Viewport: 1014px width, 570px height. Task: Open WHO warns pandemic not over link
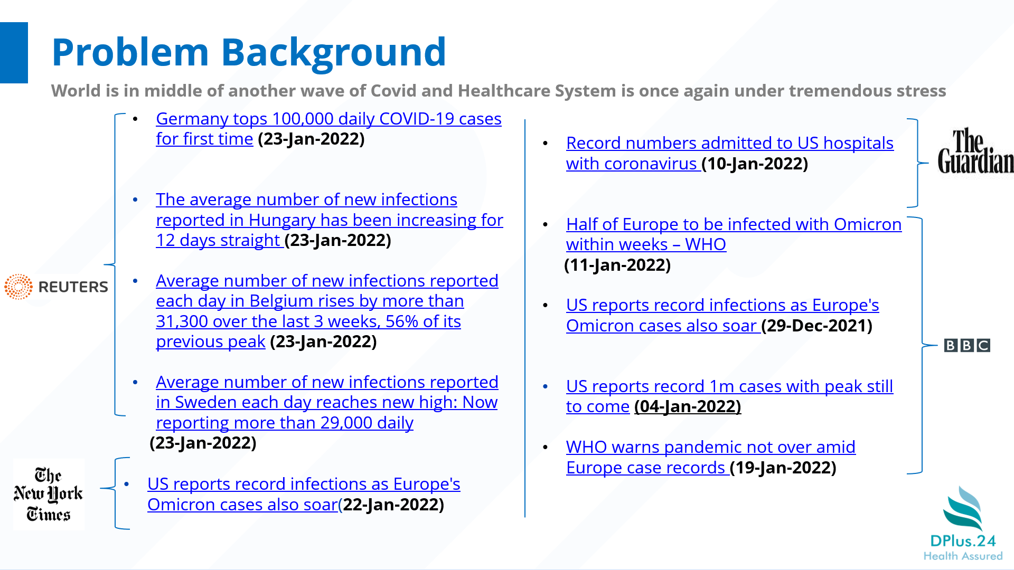point(710,448)
